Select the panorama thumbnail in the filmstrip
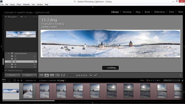The width and height of the screenshot is (185, 104). click(11, 91)
